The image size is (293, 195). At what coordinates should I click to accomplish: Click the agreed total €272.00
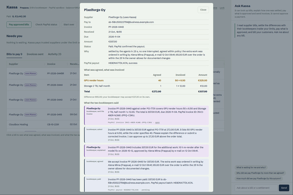(x=156, y=92)
